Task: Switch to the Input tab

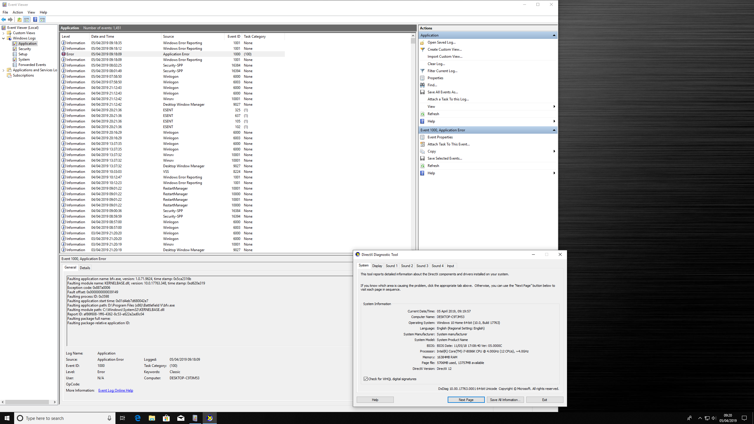Action: point(450,266)
